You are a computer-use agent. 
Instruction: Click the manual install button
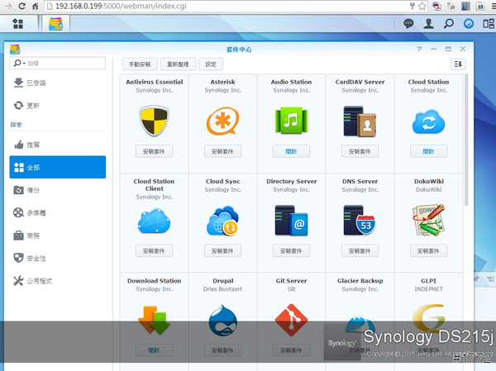140,64
